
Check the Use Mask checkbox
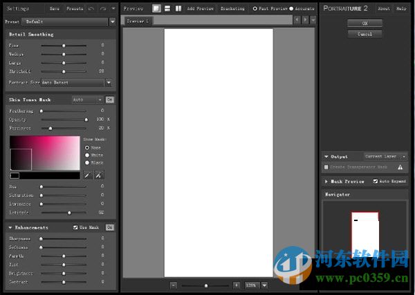pyautogui.click(x=75, y=227)
